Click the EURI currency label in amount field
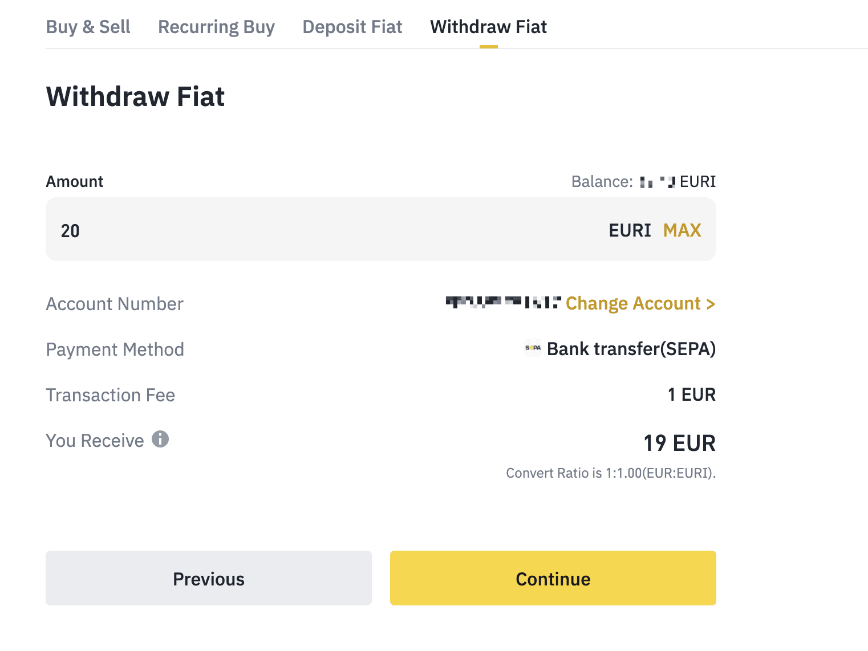The width and height of the screenshot is (868, 651). (630, 230)
